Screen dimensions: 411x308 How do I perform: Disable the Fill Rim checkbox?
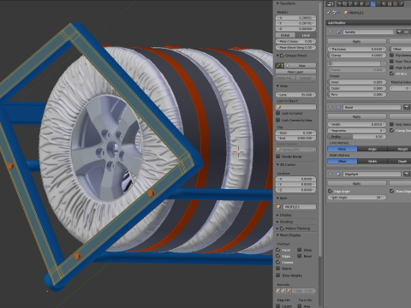(x=391, y=74)
